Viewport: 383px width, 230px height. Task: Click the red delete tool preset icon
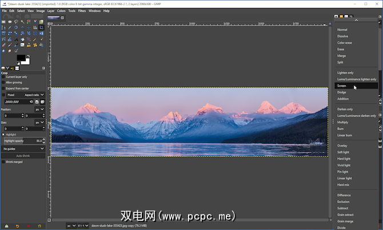click(29, 226)
